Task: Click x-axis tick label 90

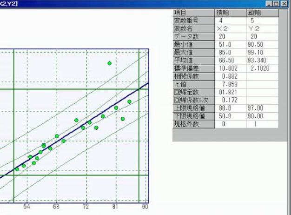Action: click(x=145, y=207)
